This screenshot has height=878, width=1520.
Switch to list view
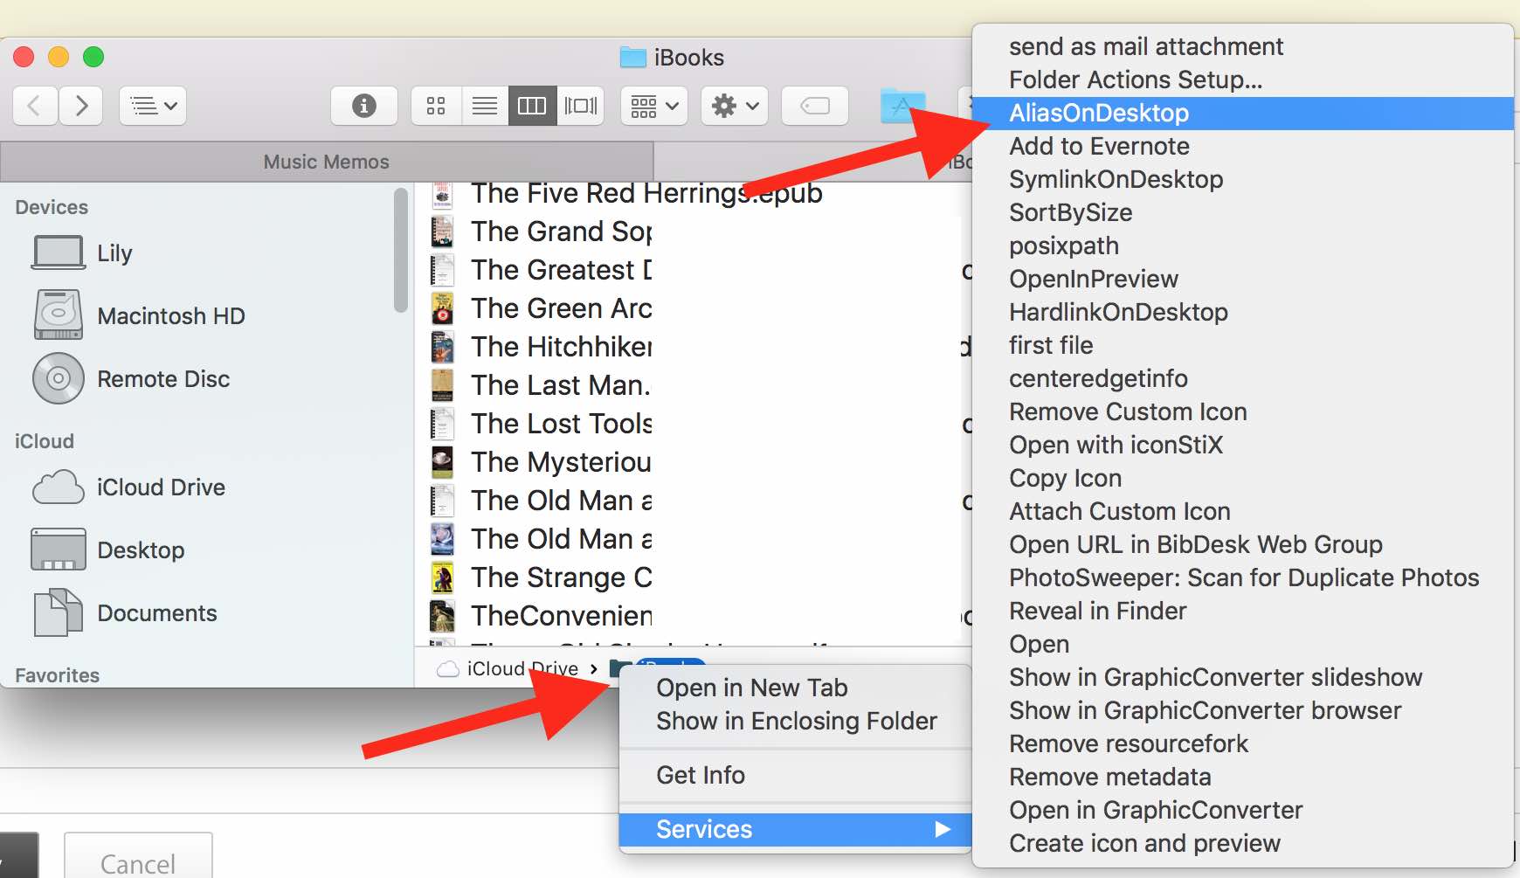484,107
